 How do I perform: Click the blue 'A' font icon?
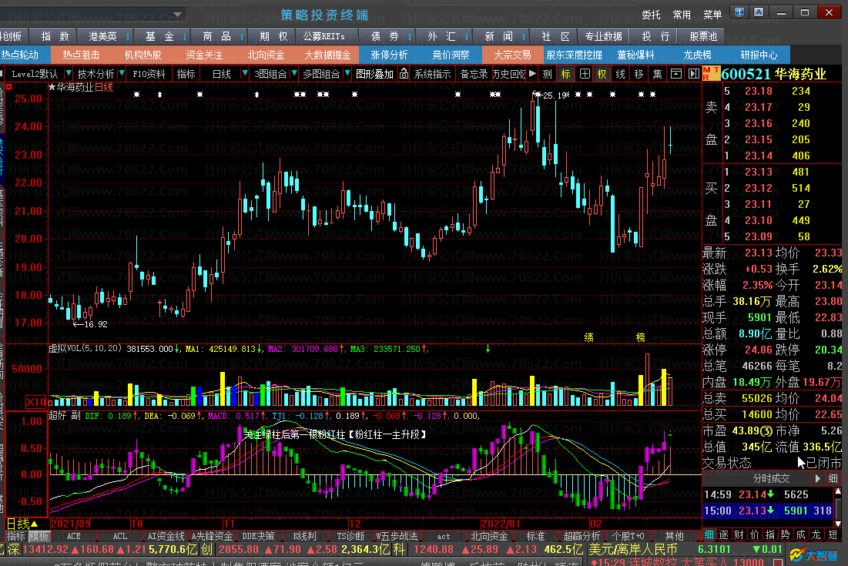pyautogui.click(x=758, y=12)
